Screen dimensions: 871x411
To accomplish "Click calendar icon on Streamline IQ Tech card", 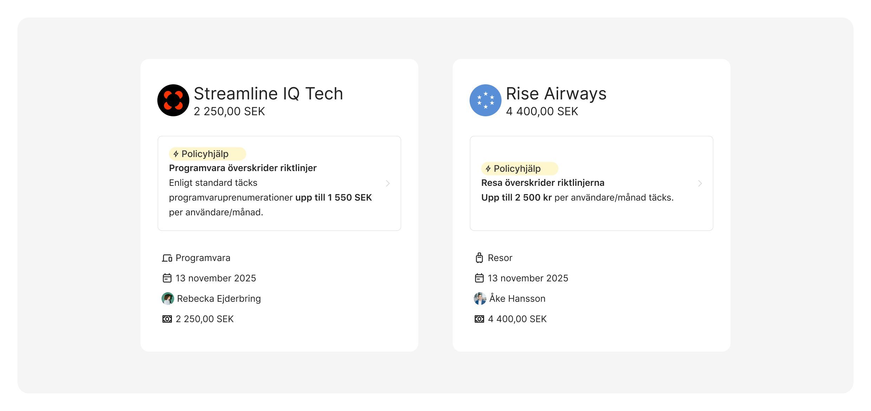I will [167, 278].
